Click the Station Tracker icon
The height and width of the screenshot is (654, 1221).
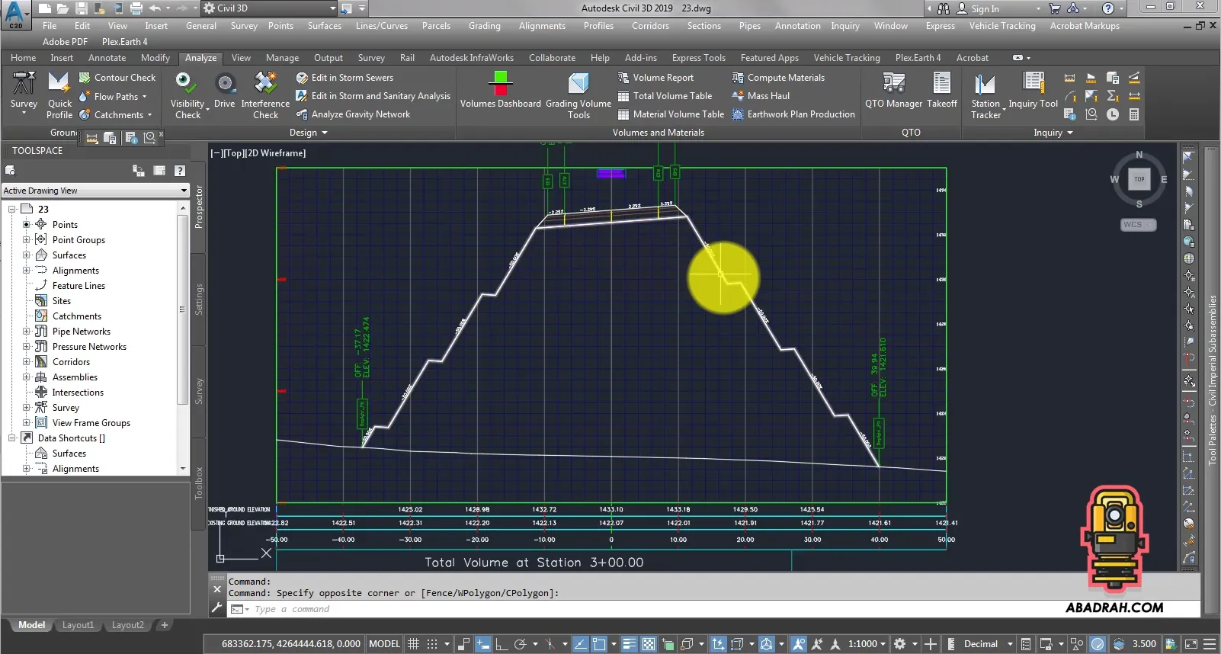pyautogui.click(x=985, y=82)
